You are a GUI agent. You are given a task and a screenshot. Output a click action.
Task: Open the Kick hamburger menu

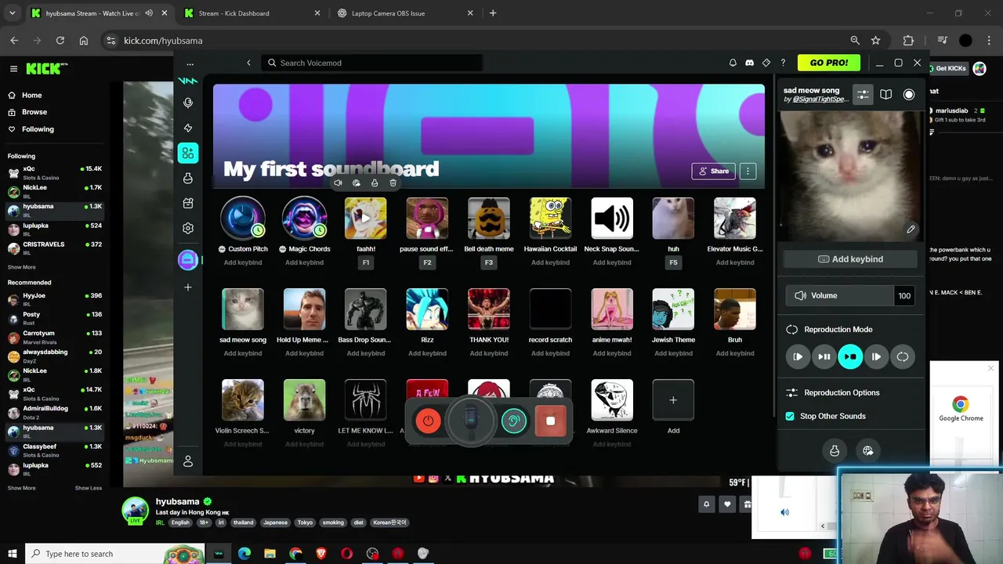pyautogui.click(x=13, y=69)
